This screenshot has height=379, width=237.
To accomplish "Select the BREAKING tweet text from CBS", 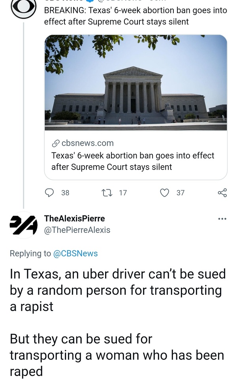I will [x=135, y=16].
